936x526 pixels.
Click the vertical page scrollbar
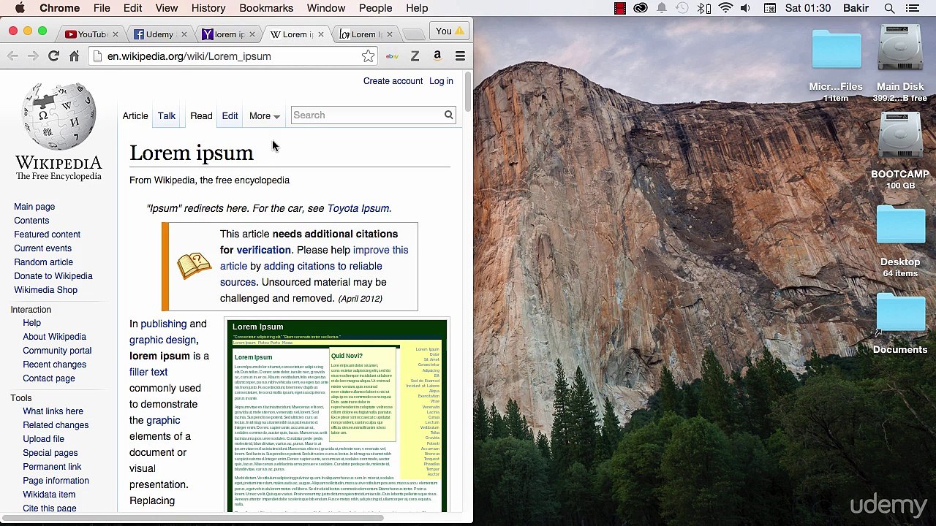pos(469,91)
